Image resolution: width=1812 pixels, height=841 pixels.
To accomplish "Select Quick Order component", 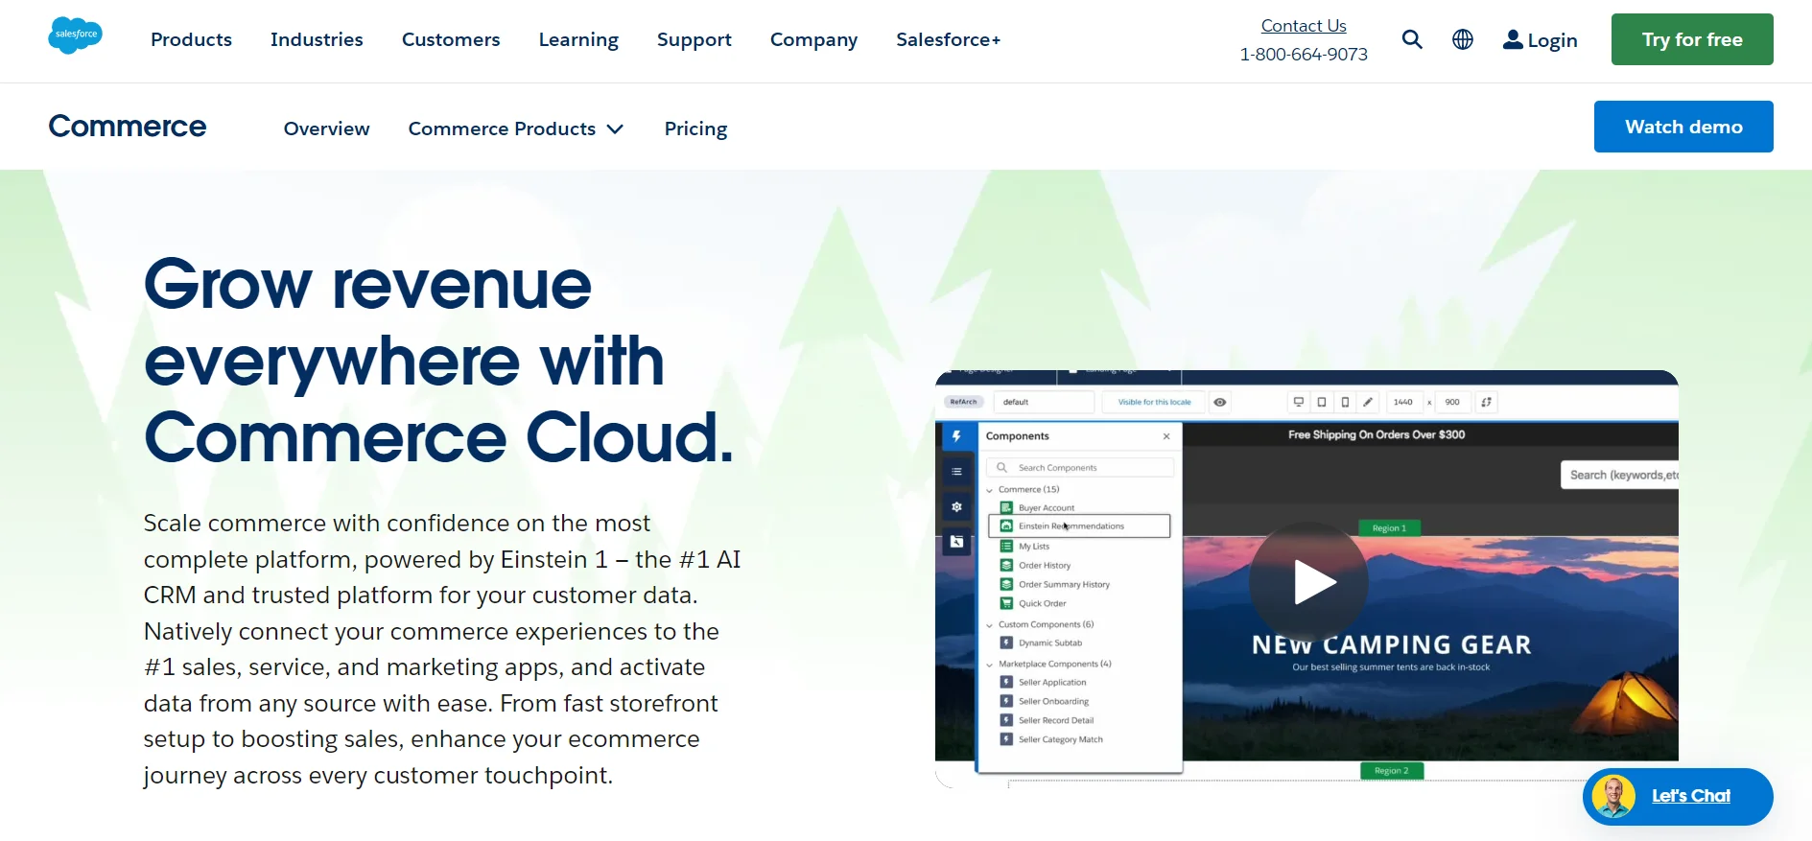I will pyautogui.click(x=1042, y=604).
